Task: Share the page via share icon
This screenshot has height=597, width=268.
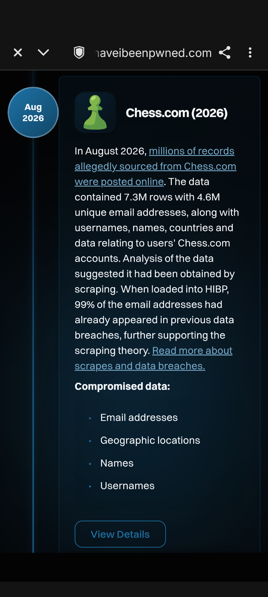Action: [225, 53]
